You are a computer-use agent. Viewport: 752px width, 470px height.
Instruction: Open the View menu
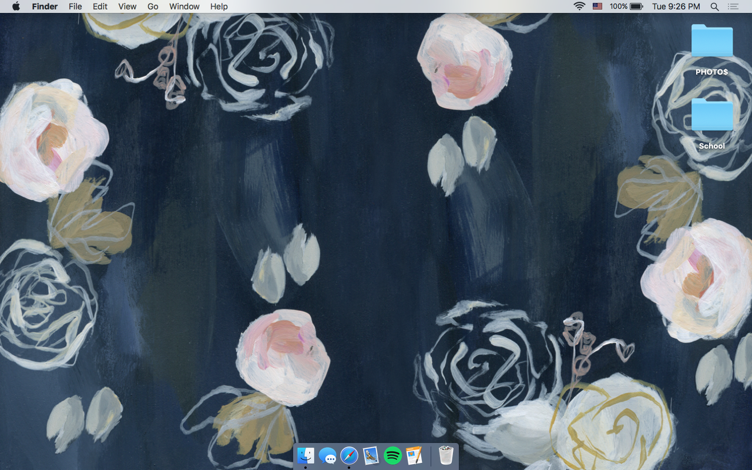pos(127,6)
